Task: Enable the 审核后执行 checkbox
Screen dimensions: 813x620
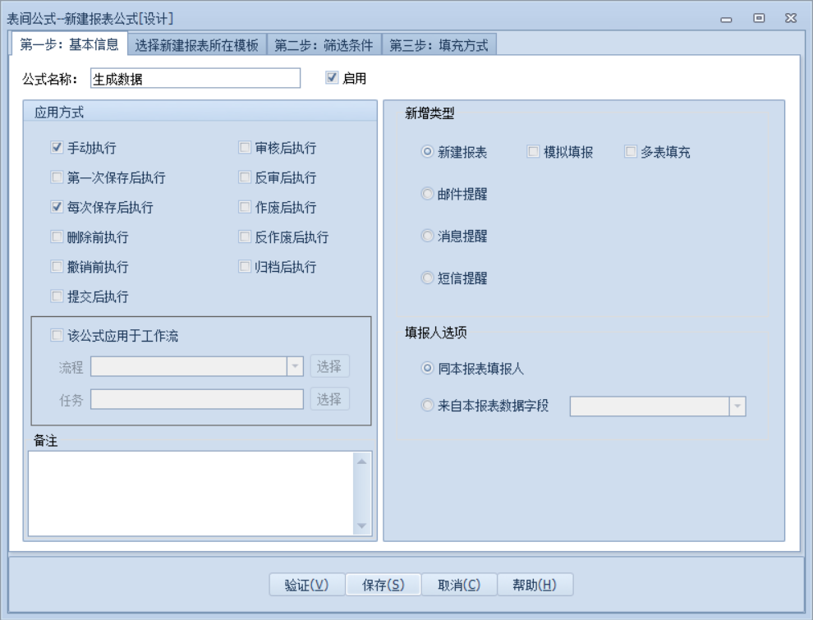Action: pos(245,148)
